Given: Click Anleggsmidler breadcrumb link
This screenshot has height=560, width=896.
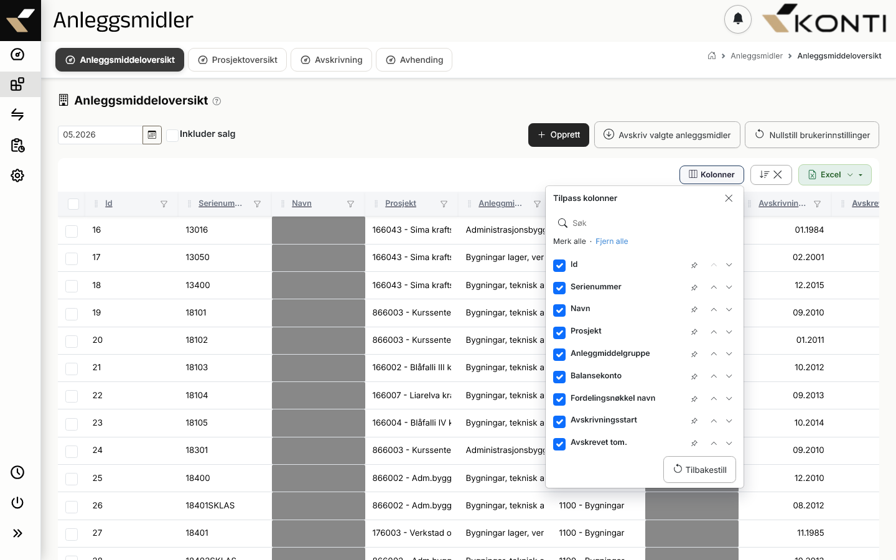Looking at the screenshot, I should (x=756, y=56).
